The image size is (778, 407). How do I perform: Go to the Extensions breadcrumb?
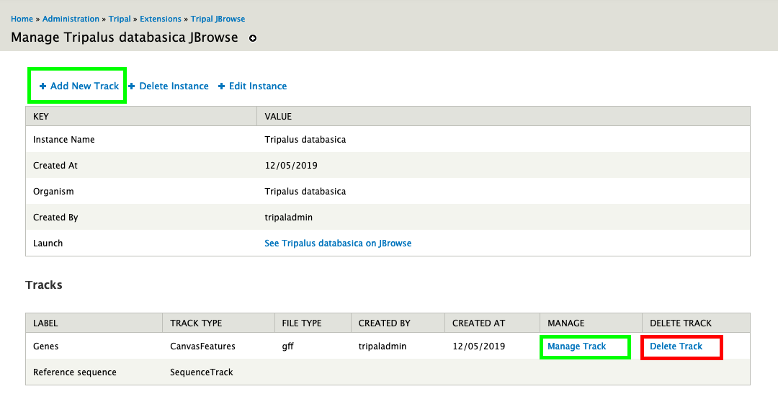161,19
